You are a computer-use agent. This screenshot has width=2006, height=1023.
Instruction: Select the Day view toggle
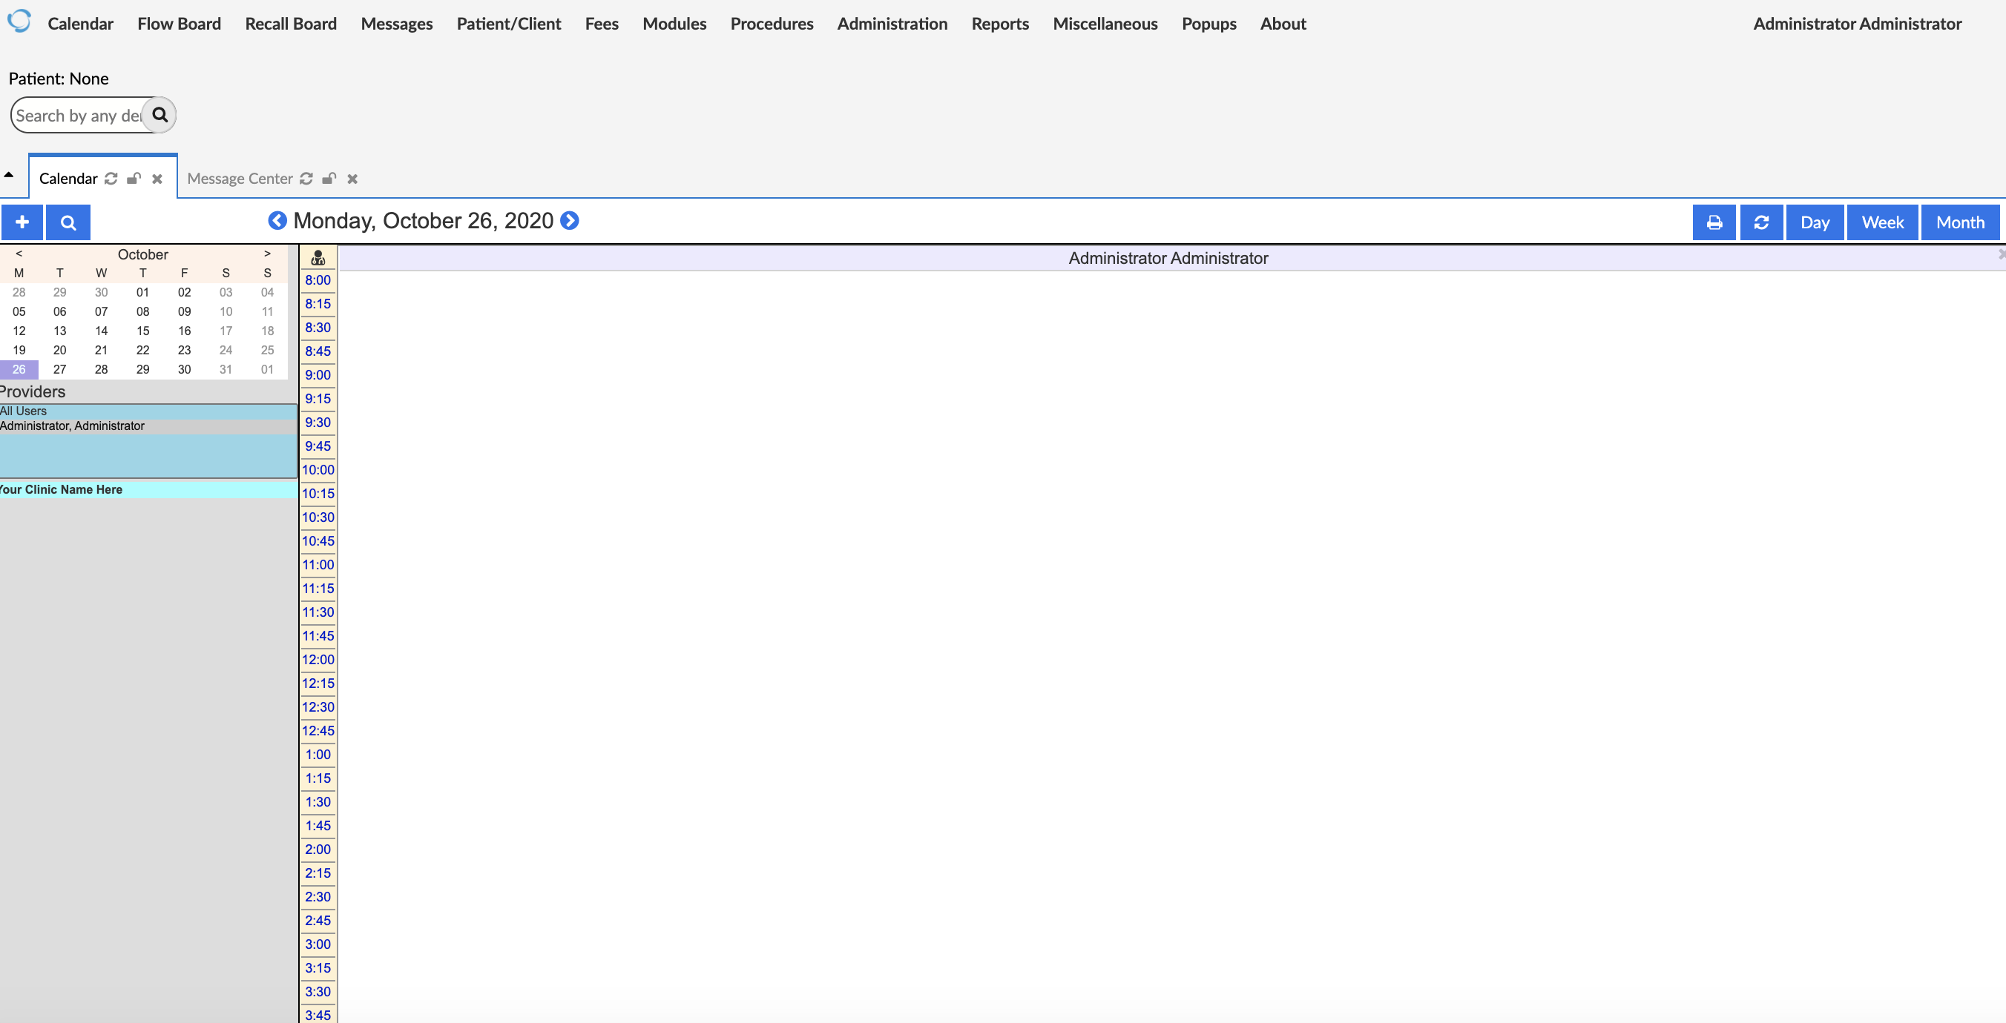1815,222
